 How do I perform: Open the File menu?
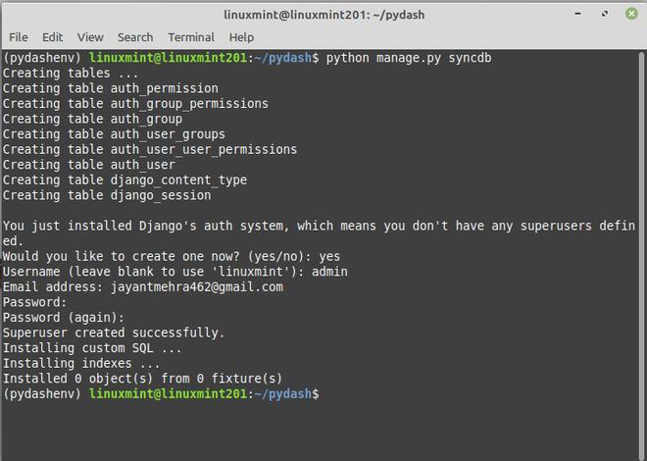pyautogui.click(x=18, y=37)
